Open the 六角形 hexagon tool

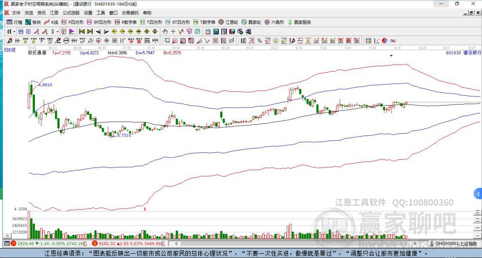274,22
